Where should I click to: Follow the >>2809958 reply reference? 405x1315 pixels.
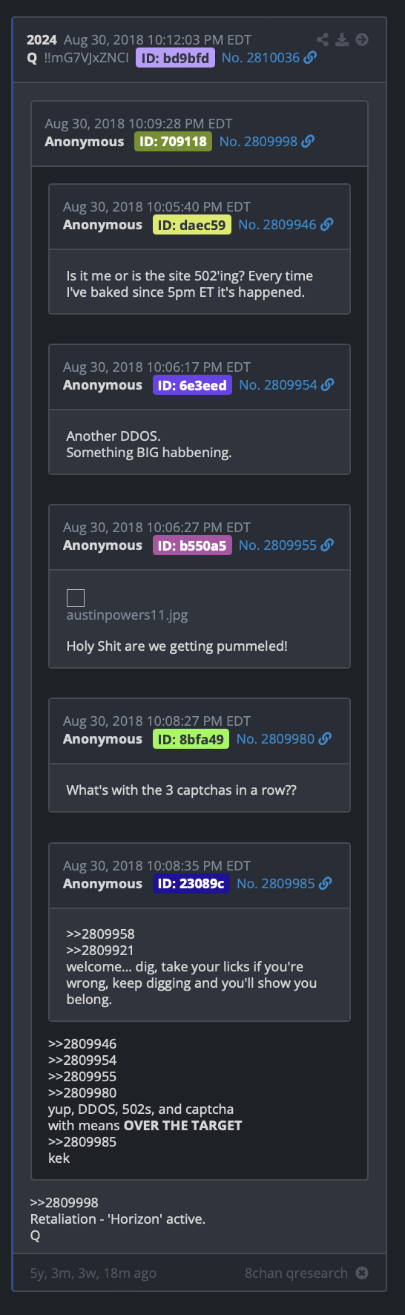tap(100, 934)
